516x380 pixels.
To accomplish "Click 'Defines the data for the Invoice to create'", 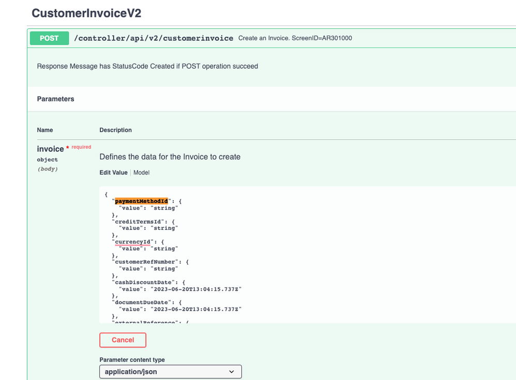I will pyautogui.click(x=170, y=157).
